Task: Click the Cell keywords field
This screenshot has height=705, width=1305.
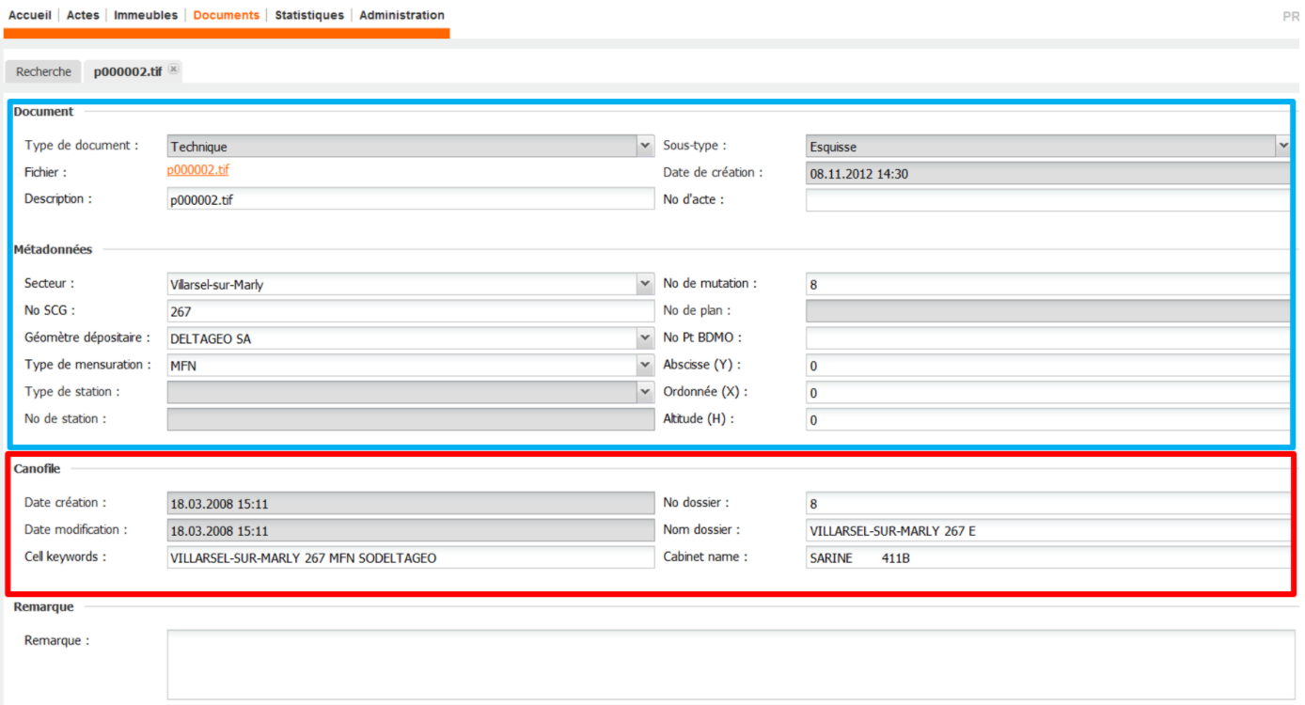Action: (409, 557)
